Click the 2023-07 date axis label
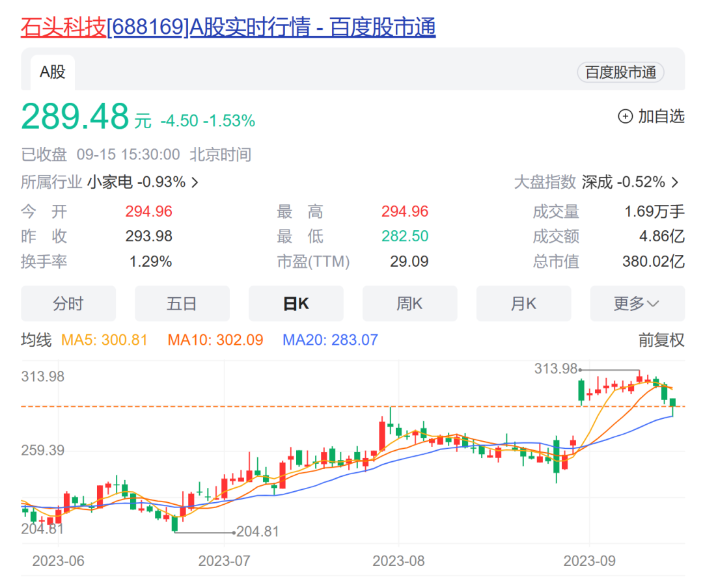Image resolution: width=703 pixels, height=577 pixels. 224,561
